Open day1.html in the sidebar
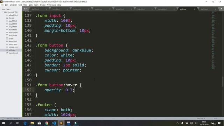Image resolution: width=224 pixels, height=126 pixels. coord(13,21)
